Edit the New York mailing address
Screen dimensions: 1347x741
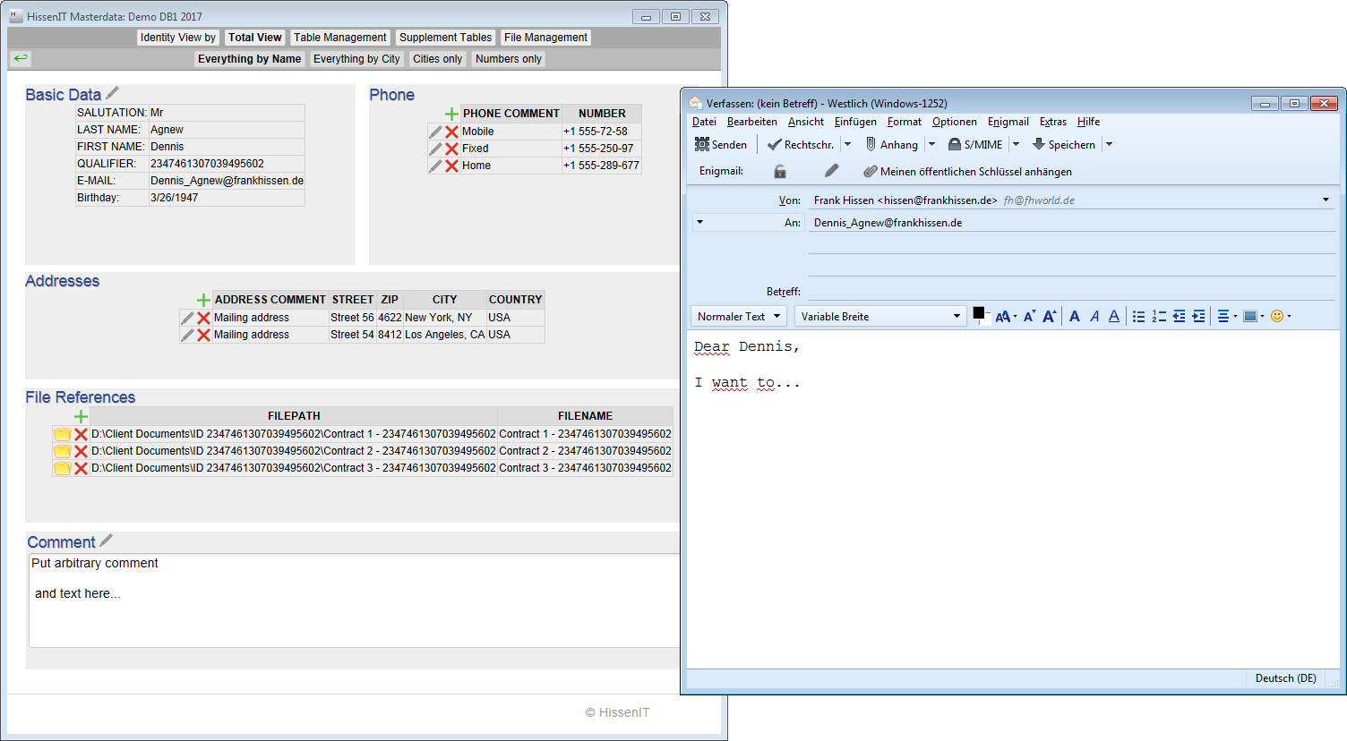tap(187, 318)
